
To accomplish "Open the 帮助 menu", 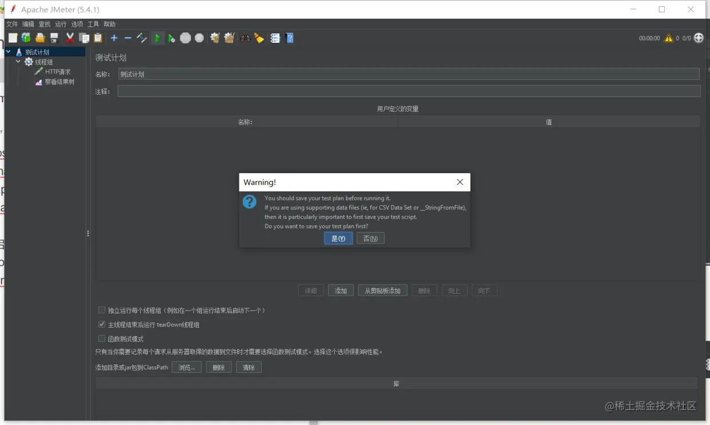I will pyautogui.click(x=109, y=24).
